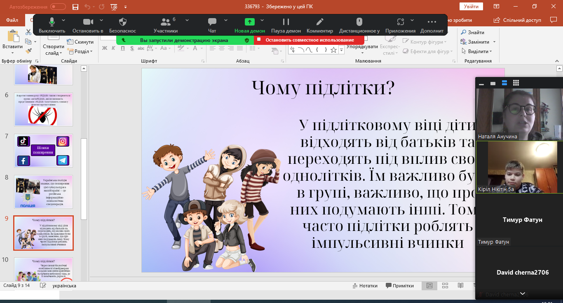This screenshot has width=563, height=303.
Task: Open Замінити dropdown arrow
Action: click(x=495, y=42)
